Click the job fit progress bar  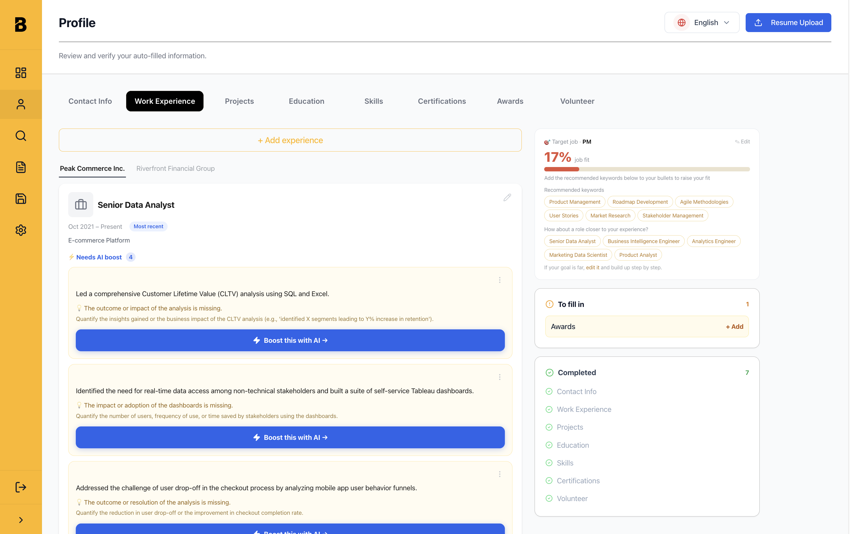click(x=647, y=169)
